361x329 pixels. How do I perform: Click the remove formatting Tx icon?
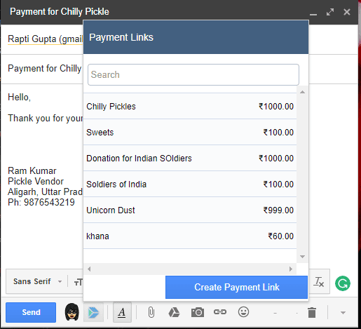[x=319, y=282]
